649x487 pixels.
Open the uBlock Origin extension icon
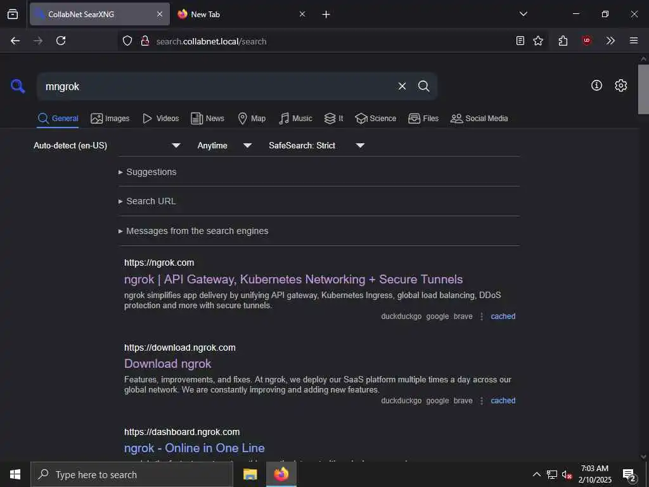tap(586, 41)
